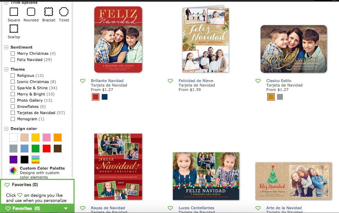
Task: Open the Brillante Navidad card link
Action: click(x=107, y=81)
